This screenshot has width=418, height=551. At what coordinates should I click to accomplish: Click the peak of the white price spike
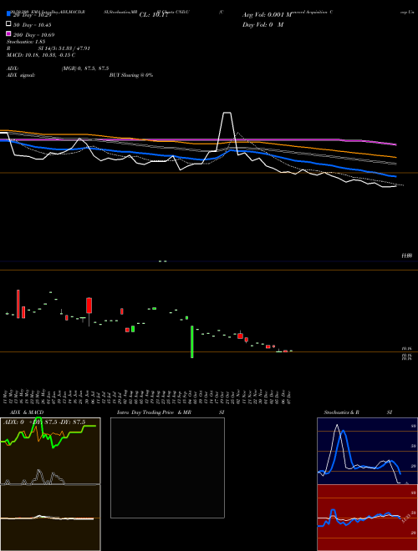pyautogui.click(x=227, y=113)
